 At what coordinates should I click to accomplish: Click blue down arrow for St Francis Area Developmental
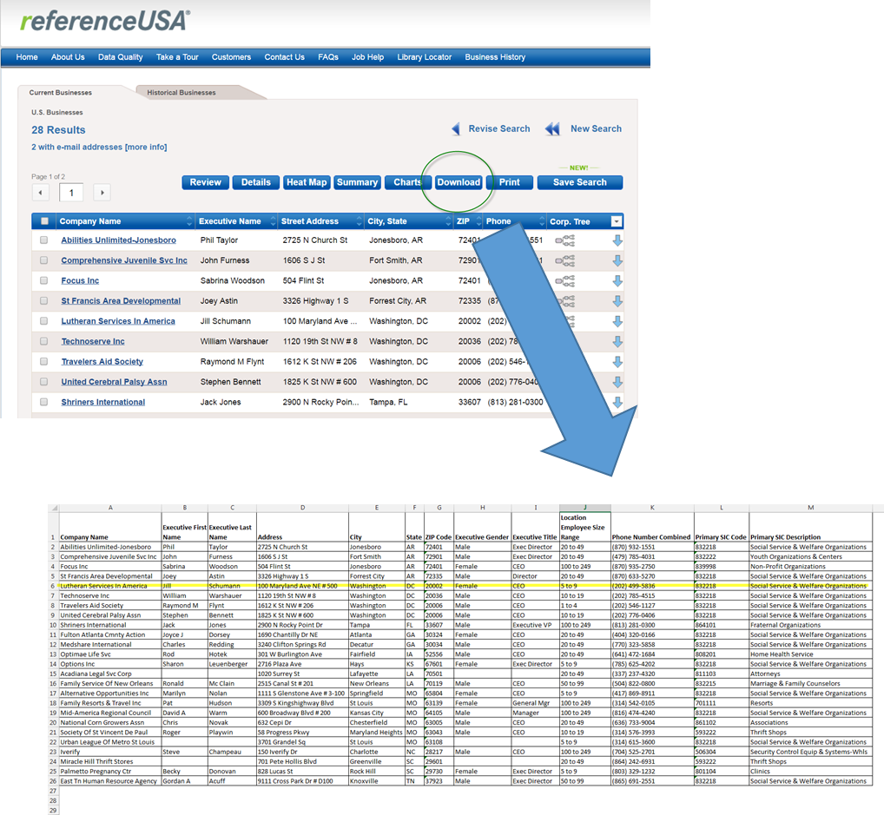(617, 301)
